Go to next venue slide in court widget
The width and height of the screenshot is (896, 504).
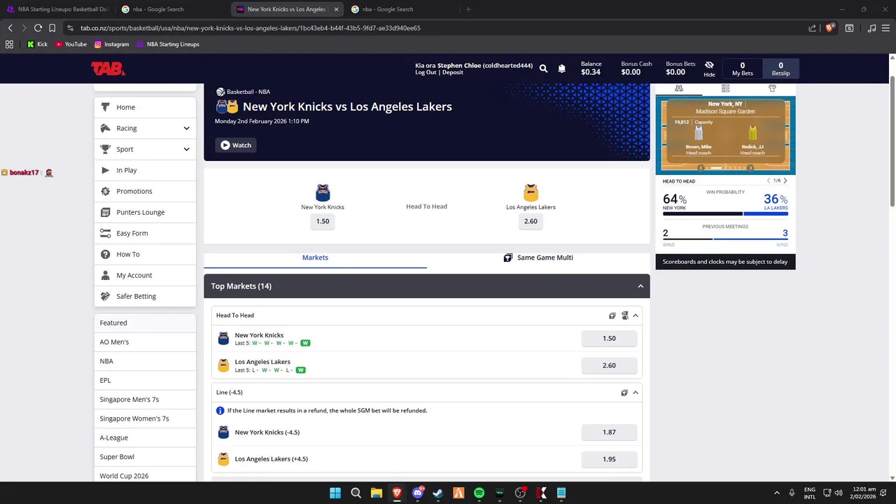750,168
